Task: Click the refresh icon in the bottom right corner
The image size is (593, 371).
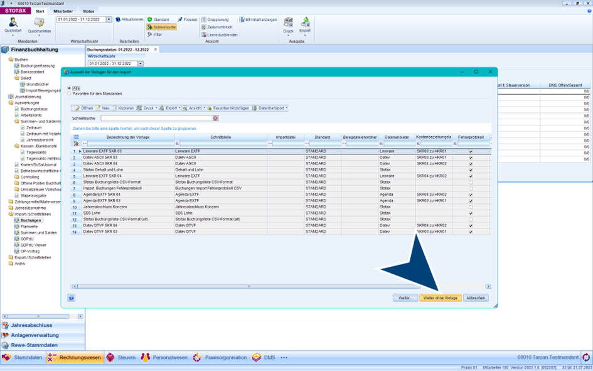Action: [x=586, y=357]
